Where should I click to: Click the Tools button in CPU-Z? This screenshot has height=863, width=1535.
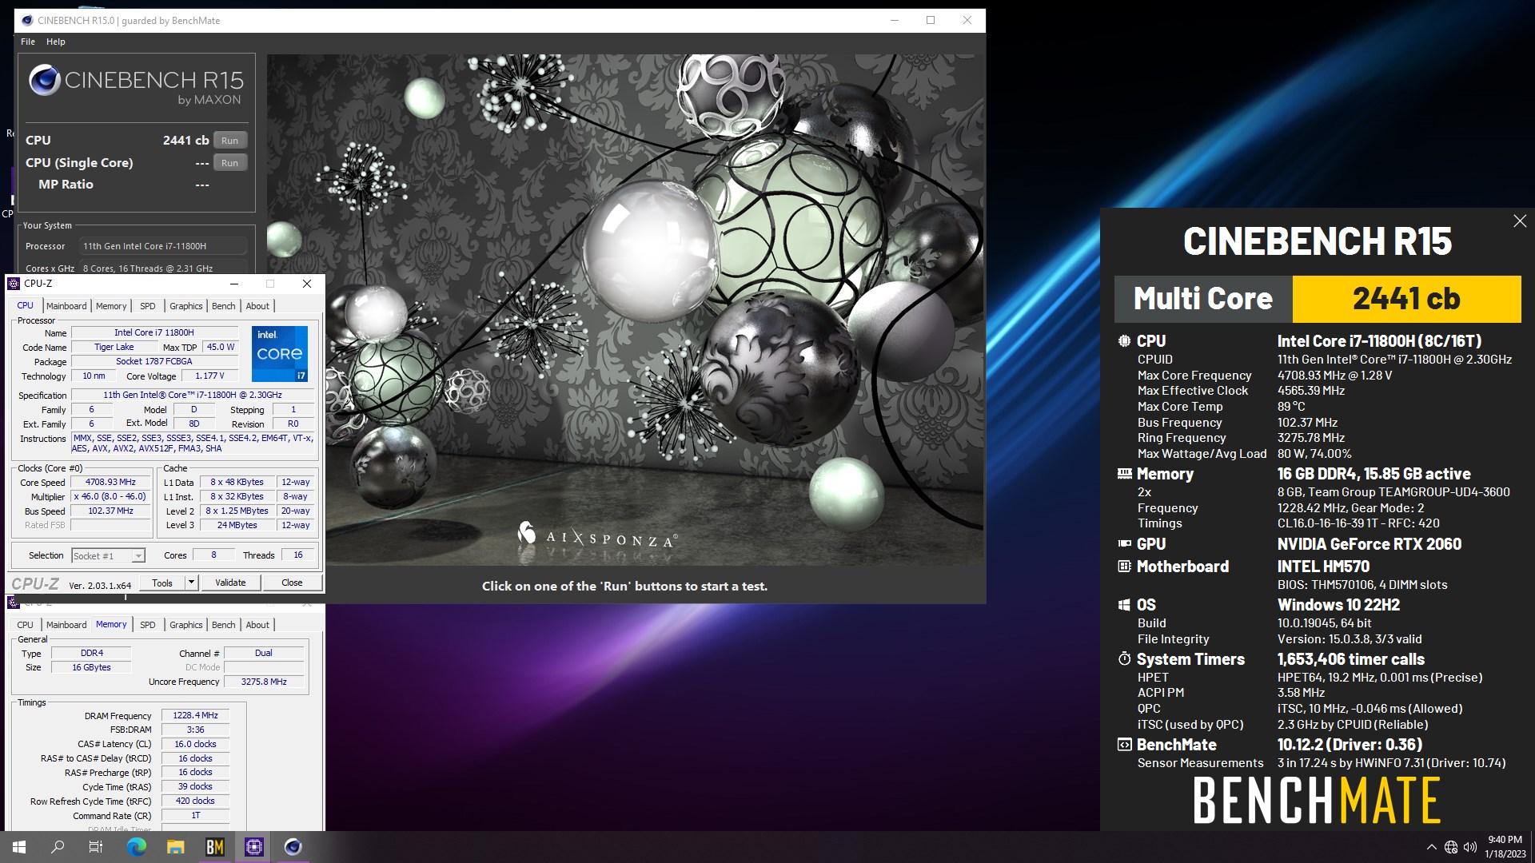(162, 583)
